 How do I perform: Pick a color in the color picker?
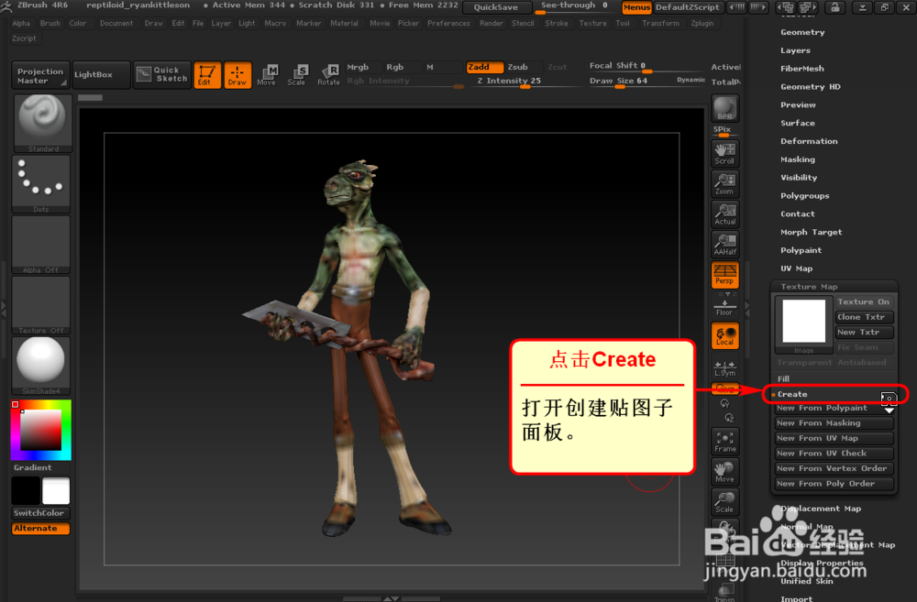(41, 430)
